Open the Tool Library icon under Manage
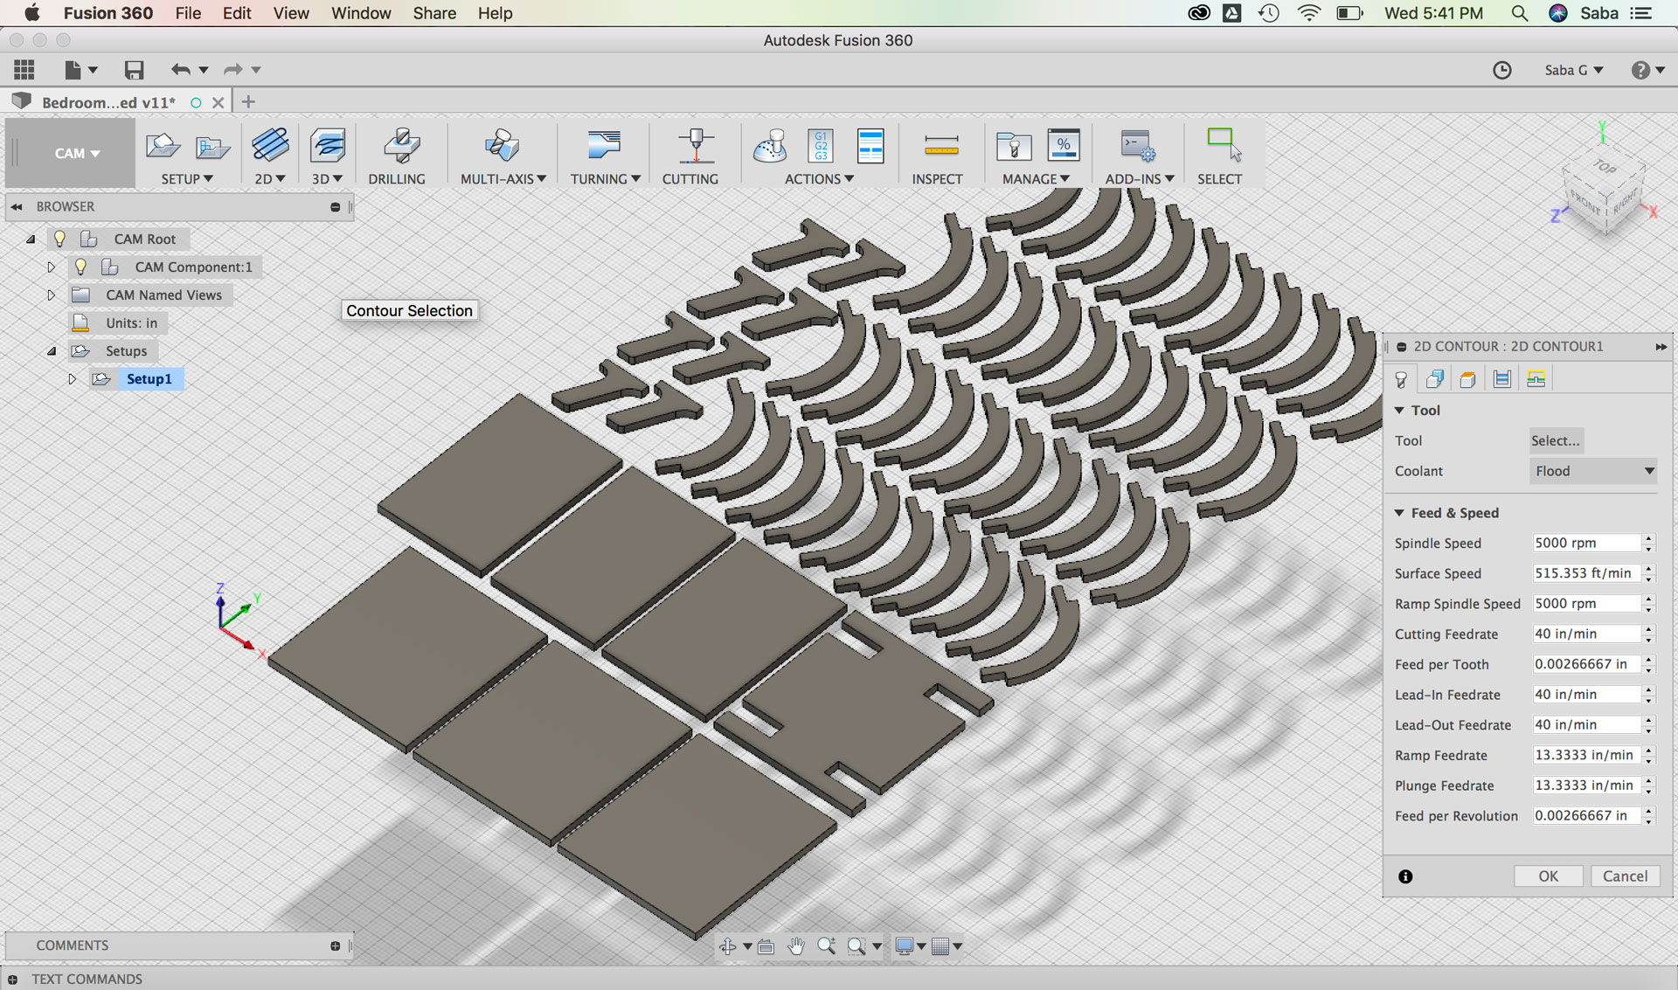The image size is (1678, 990). pos(1013,146)
